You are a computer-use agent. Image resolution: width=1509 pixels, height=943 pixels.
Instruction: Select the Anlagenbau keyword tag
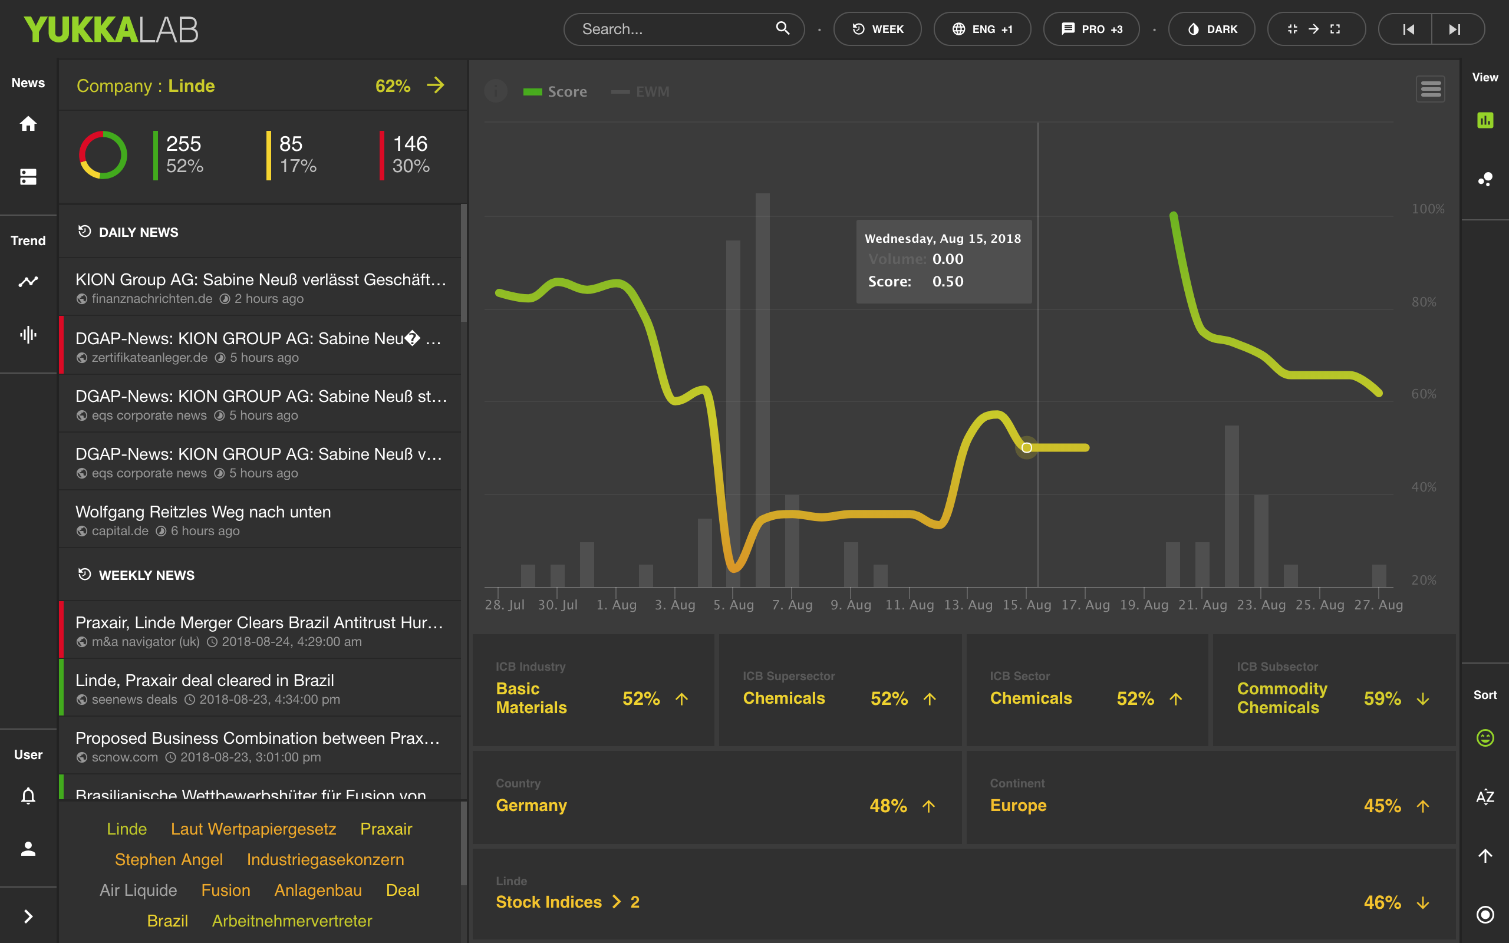[318, 890]
